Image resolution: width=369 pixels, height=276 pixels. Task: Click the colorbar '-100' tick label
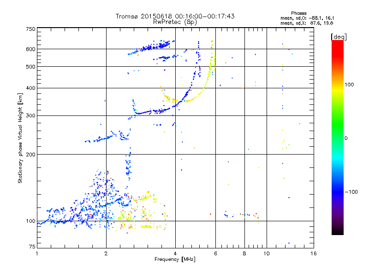tap(351, 192)
